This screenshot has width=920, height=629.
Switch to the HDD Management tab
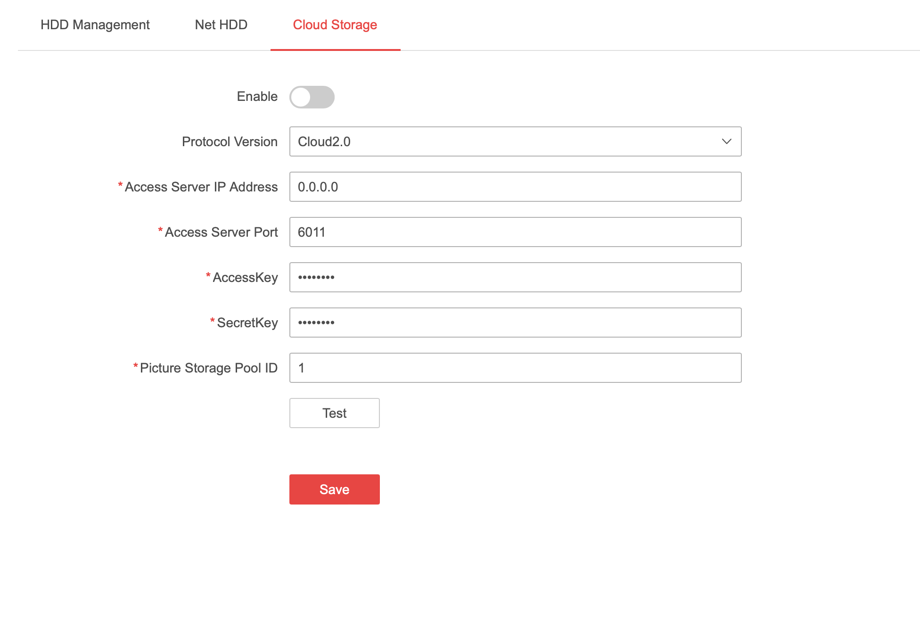click(95, 25)
